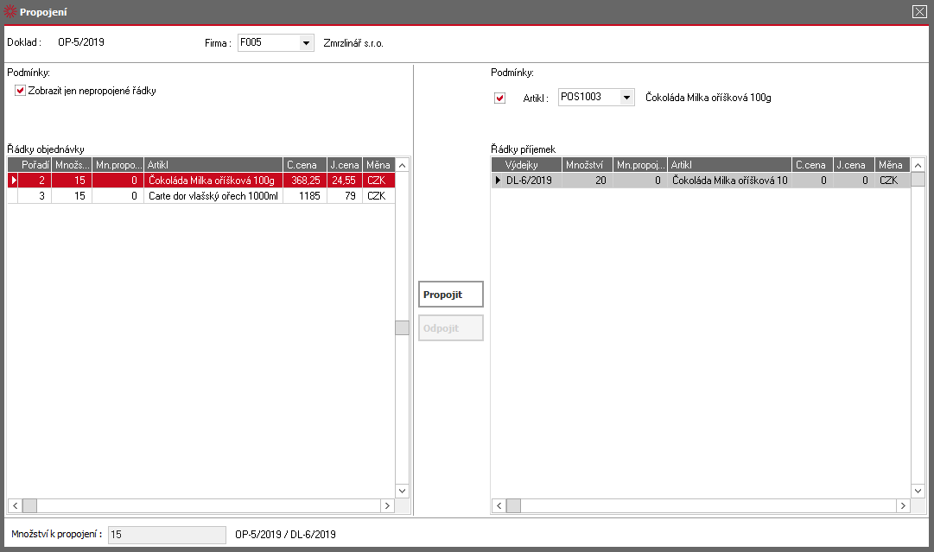Click the Odpojit button

[x=451, y=328]
